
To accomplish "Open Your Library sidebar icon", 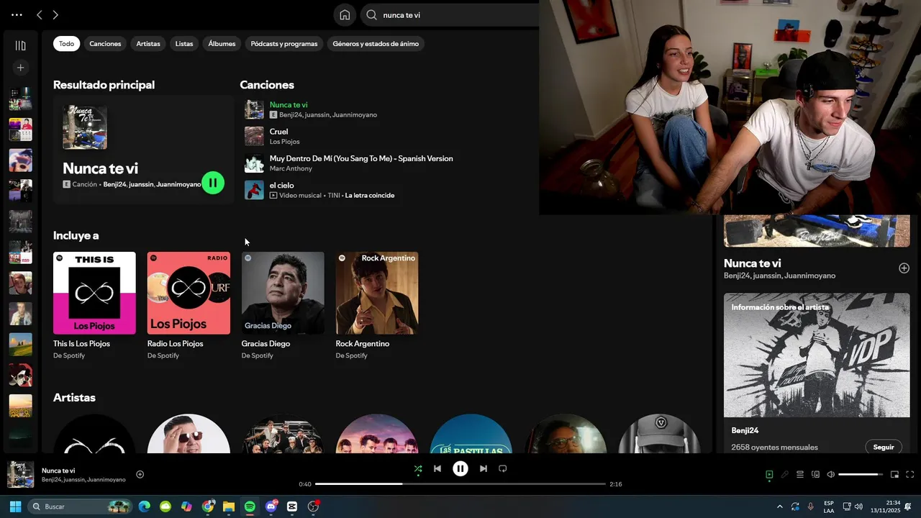I will [20, 45].
